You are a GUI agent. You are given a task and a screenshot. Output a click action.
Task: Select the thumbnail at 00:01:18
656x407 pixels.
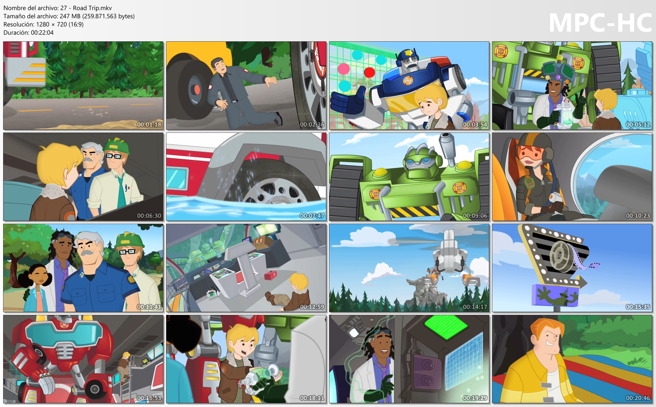click(x=83, y=86)
